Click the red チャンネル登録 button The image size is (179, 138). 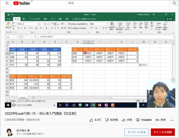(163, 132)
